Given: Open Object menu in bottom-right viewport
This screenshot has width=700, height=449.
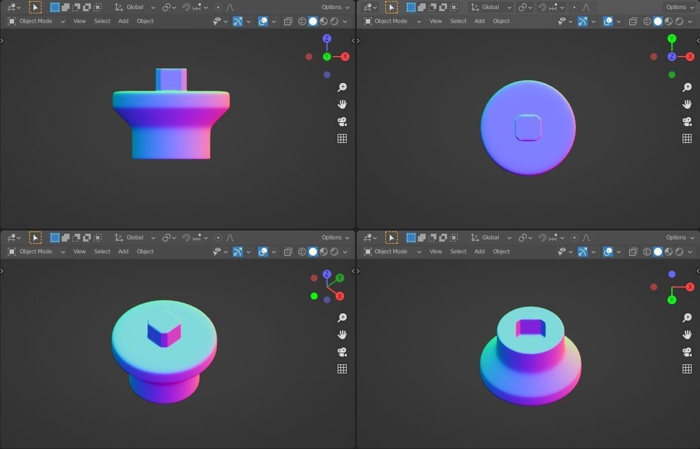Looking at the screenshot, I should pos(501,252).
